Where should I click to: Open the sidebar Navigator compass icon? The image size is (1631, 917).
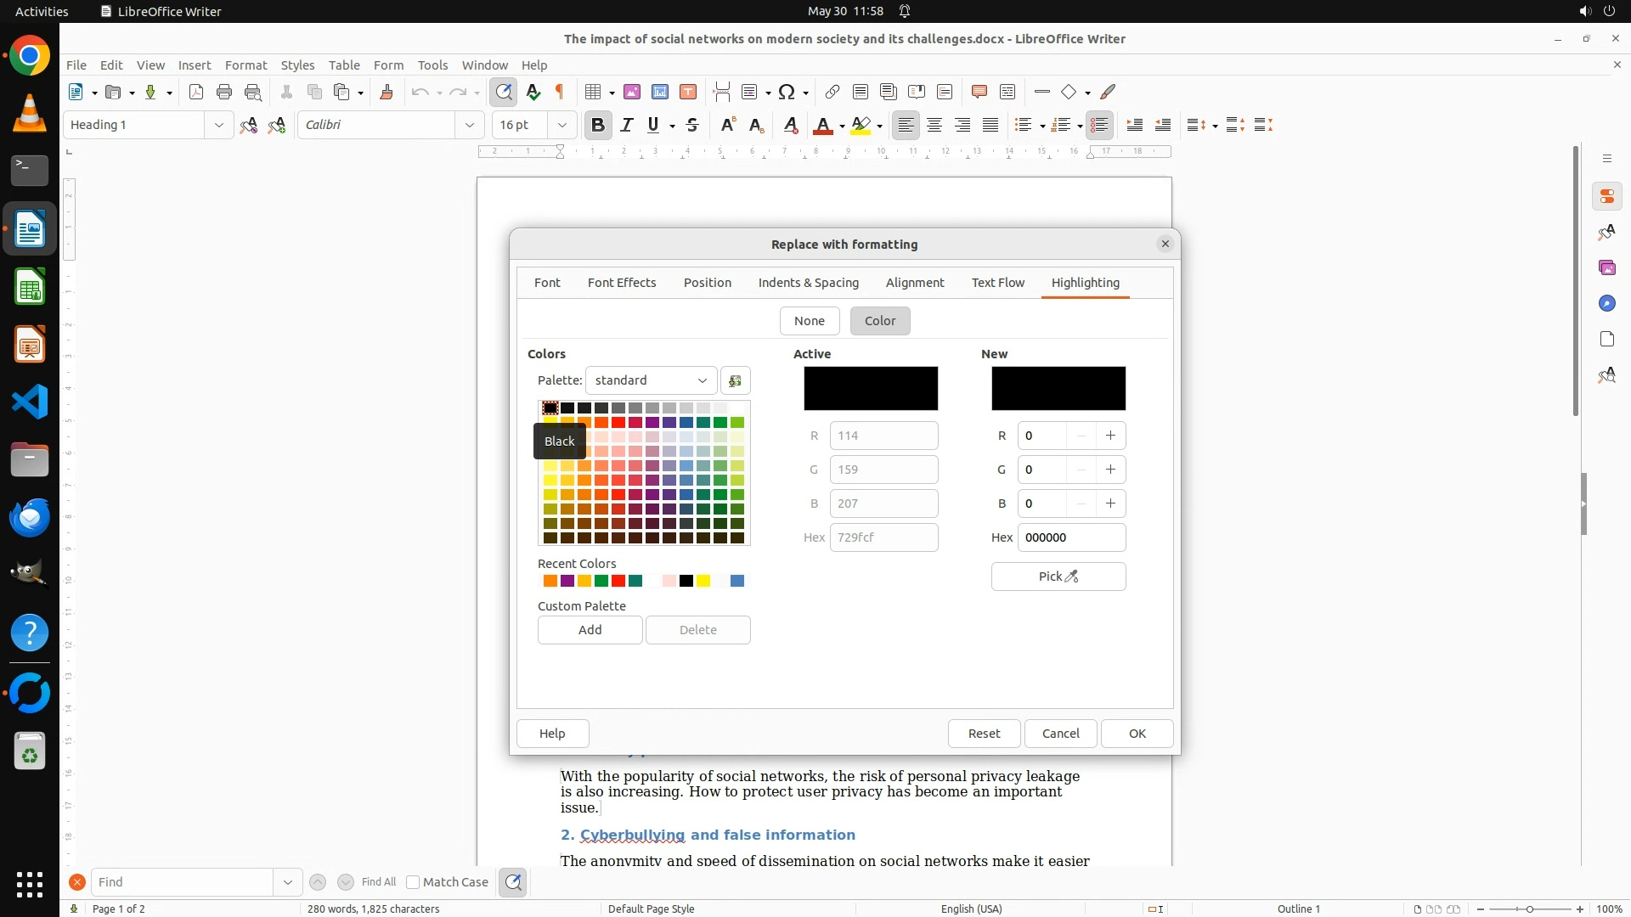1606,303
